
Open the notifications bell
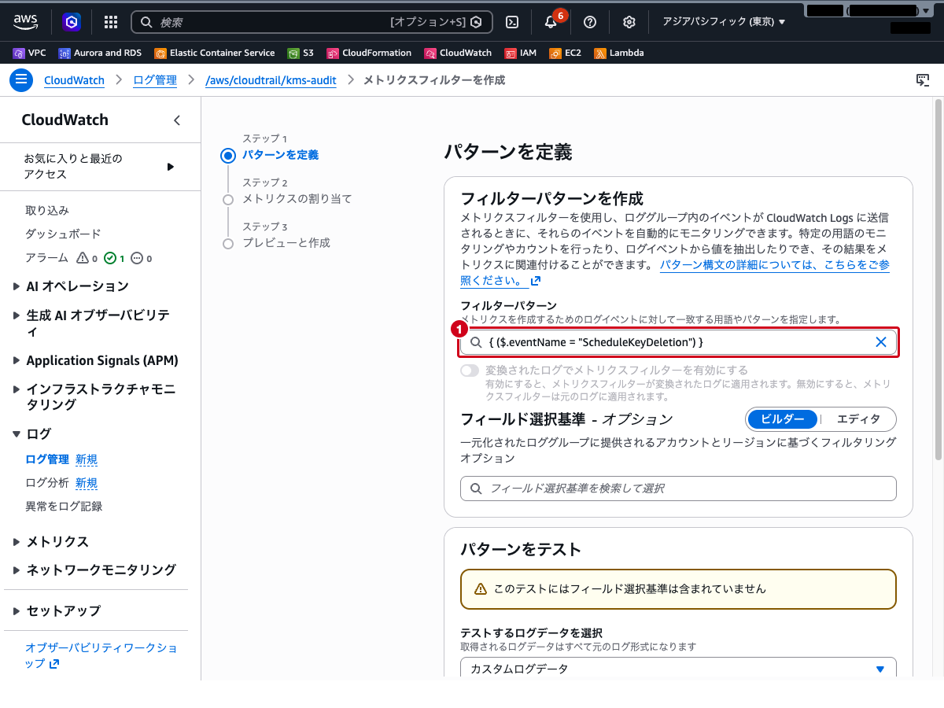pyautogui.click(x=551, y=22)
